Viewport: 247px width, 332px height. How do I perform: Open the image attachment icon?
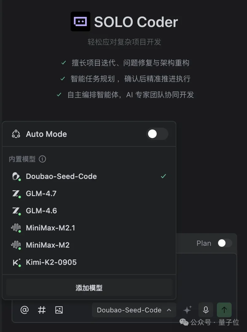[59, 310]
